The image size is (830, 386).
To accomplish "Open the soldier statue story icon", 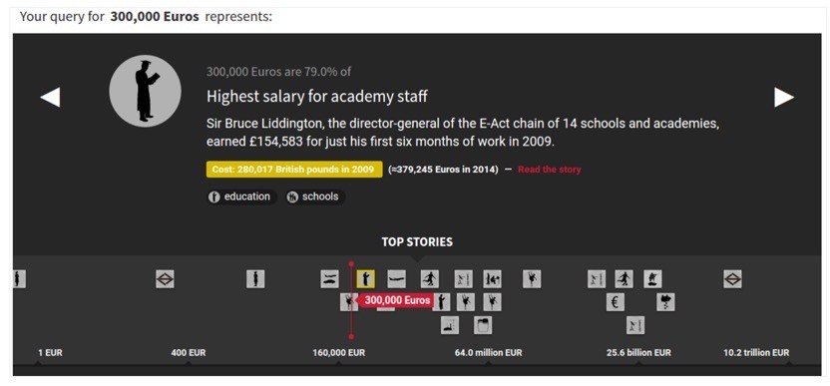I will point(652,279).
